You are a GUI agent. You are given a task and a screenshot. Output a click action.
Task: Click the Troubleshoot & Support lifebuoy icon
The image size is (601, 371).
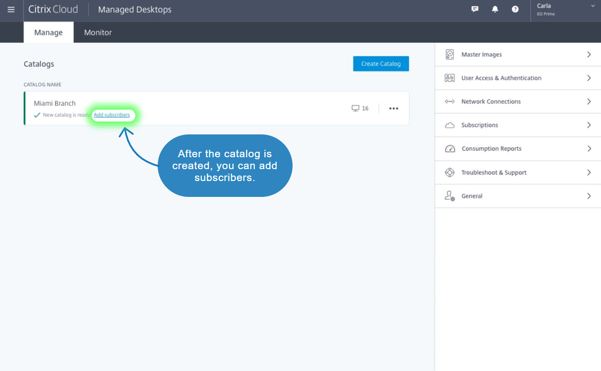(x=450, y=173)
